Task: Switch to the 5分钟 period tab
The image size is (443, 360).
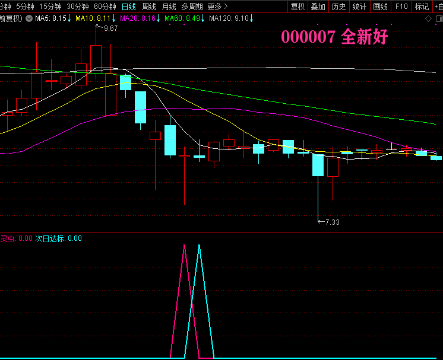Action: point(25,7)
